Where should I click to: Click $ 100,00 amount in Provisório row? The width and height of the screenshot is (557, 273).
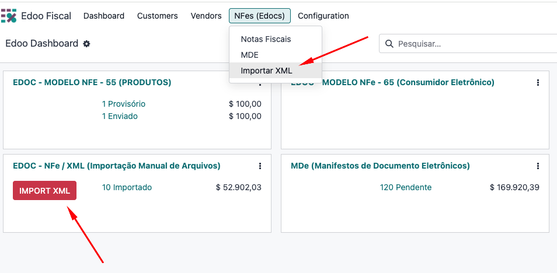click(x=245, y=104)
